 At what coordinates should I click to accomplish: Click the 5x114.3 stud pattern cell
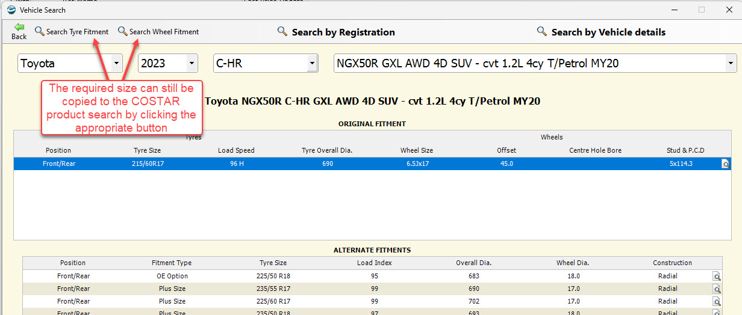click(681, 164)
